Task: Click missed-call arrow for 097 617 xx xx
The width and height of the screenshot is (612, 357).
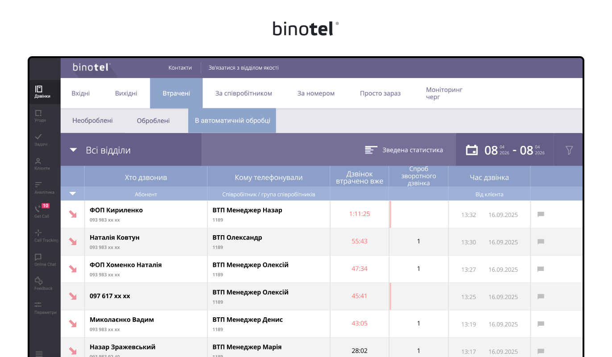Action: 73,296
